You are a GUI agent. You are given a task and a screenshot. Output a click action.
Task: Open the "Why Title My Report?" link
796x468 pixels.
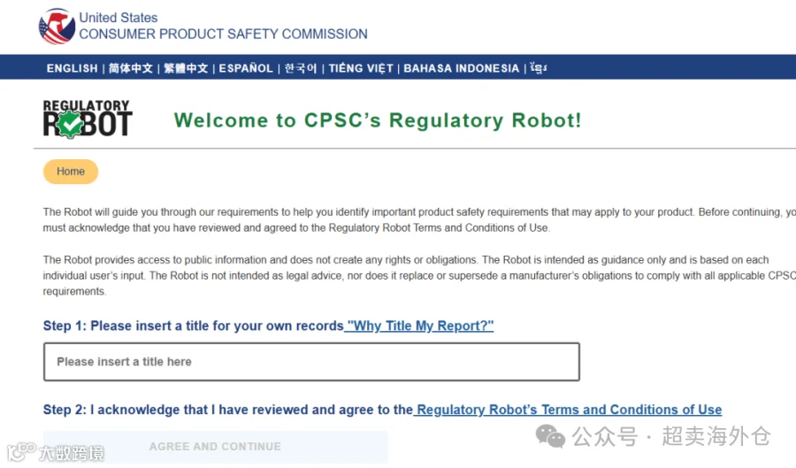[419, 326]
